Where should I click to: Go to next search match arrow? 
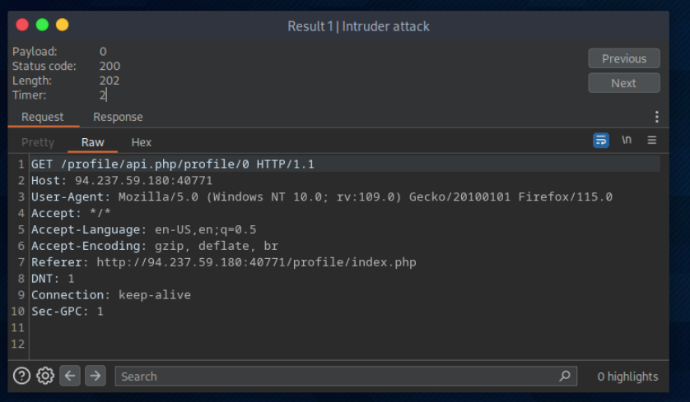pyautogui.click(x=96, y=376)
